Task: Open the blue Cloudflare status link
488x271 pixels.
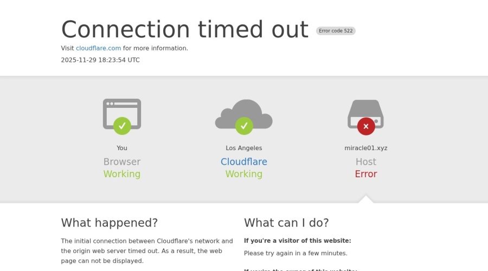Action: click(x=243, y=162)
